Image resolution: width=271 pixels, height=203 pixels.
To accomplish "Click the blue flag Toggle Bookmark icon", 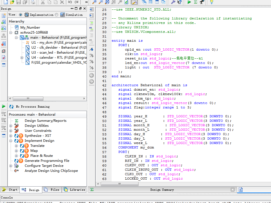I will pyautogui.click(x=91, y=49).
